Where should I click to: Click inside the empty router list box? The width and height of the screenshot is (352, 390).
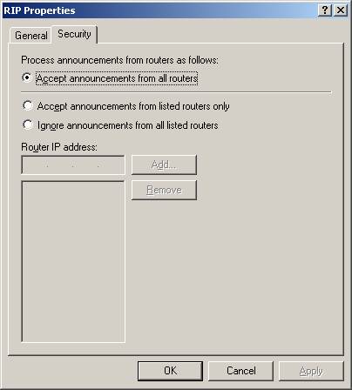[x=73, y=261]
